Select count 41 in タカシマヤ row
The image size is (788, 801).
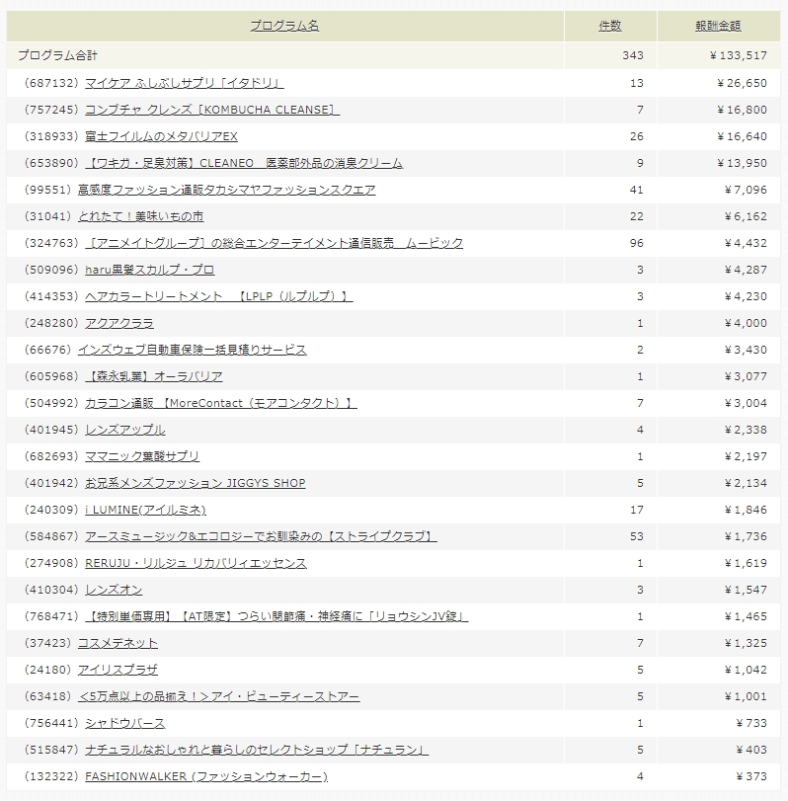click(x=636, y=190)
